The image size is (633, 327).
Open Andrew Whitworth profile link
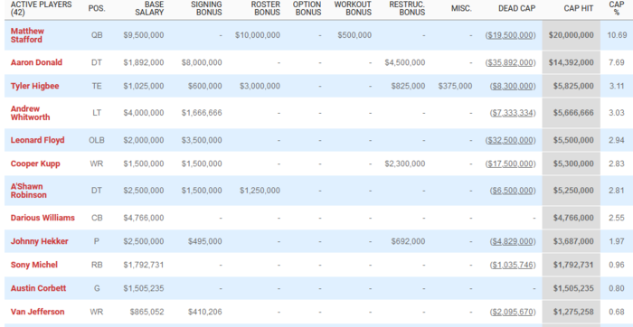coord(30,113)
